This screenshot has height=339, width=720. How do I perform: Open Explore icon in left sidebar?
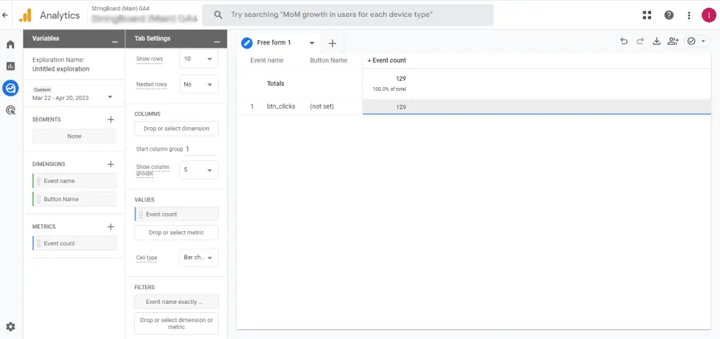[11, 88]
